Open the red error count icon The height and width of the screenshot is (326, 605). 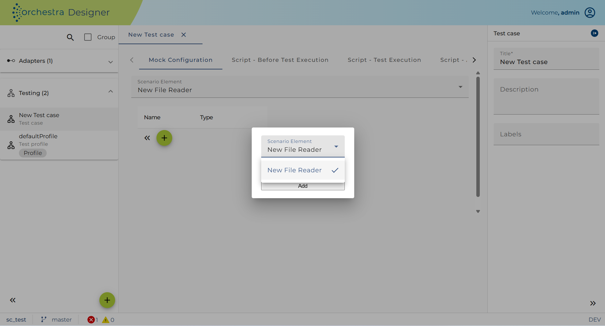coord(91,320)
